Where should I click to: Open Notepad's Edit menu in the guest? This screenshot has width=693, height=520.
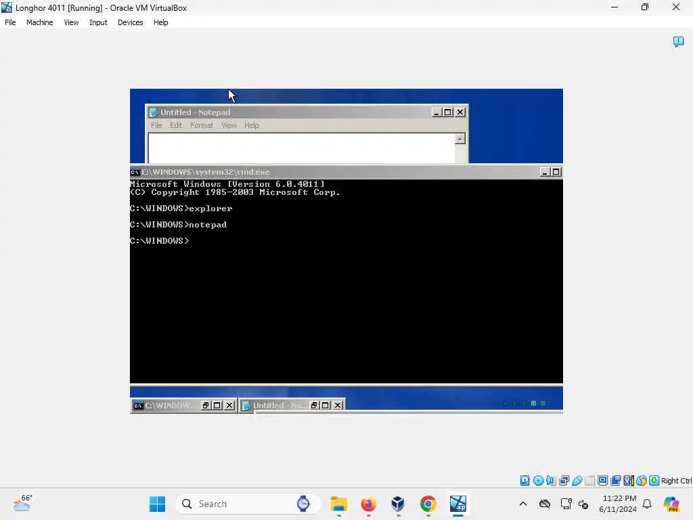coord(176,125)
